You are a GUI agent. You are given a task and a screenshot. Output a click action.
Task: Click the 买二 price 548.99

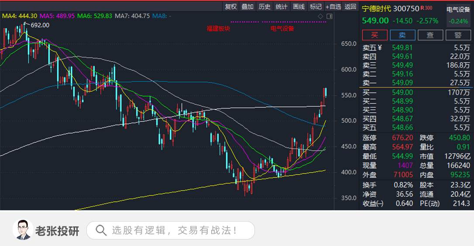pos(402,101)
